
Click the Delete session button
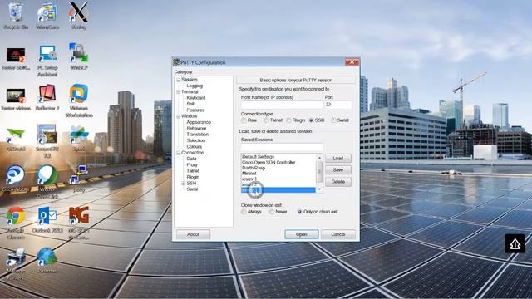(x=338, y=182)
